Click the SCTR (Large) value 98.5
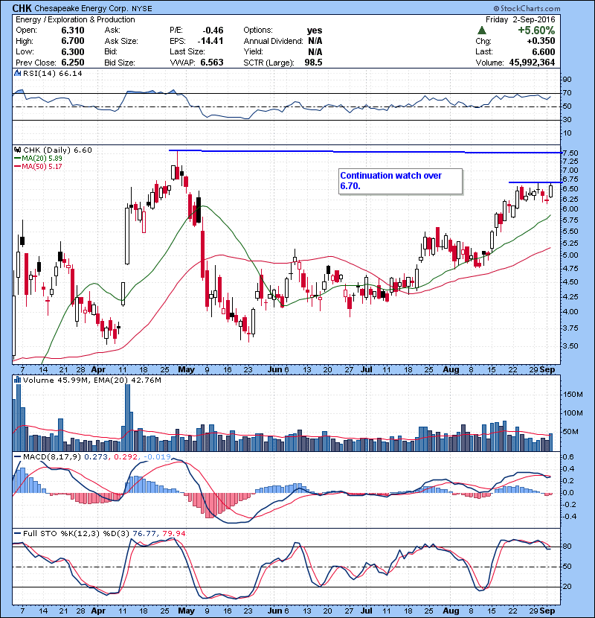 pos(313,63)
